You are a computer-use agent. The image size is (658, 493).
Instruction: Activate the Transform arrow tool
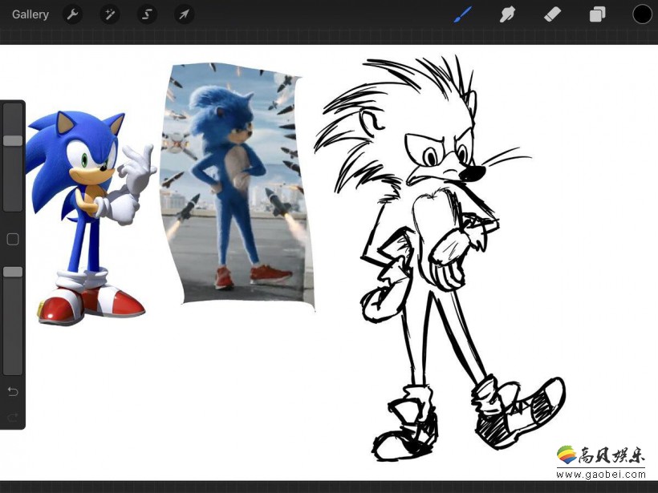[184, 14]
